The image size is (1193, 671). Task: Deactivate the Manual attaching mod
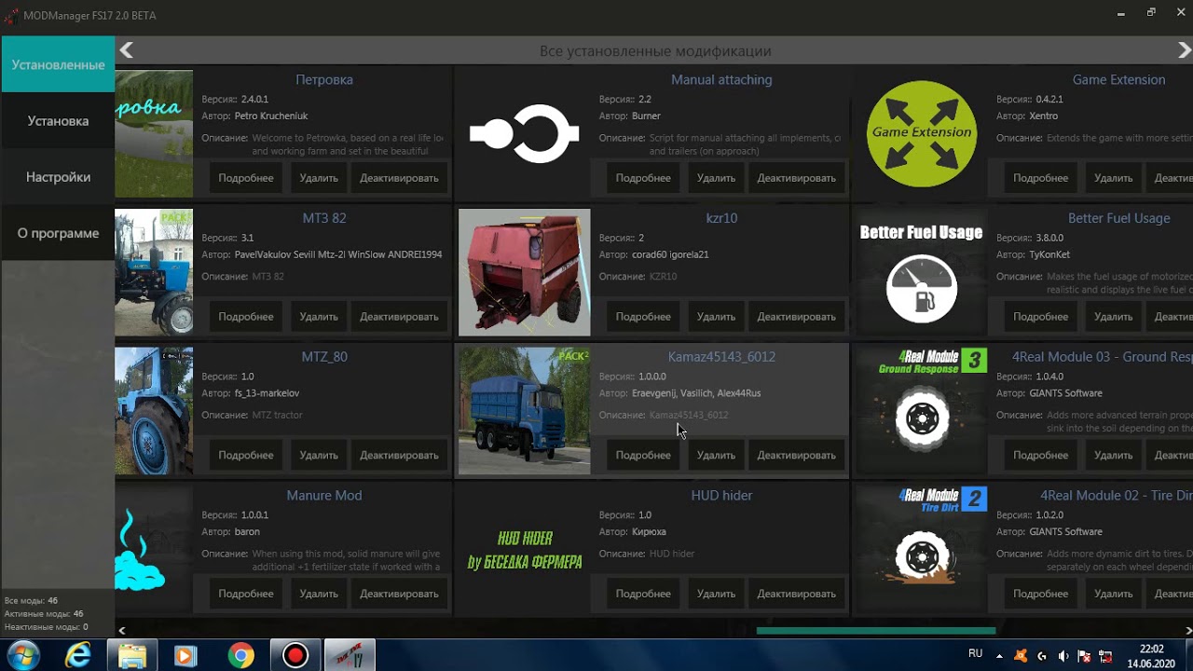796,178
